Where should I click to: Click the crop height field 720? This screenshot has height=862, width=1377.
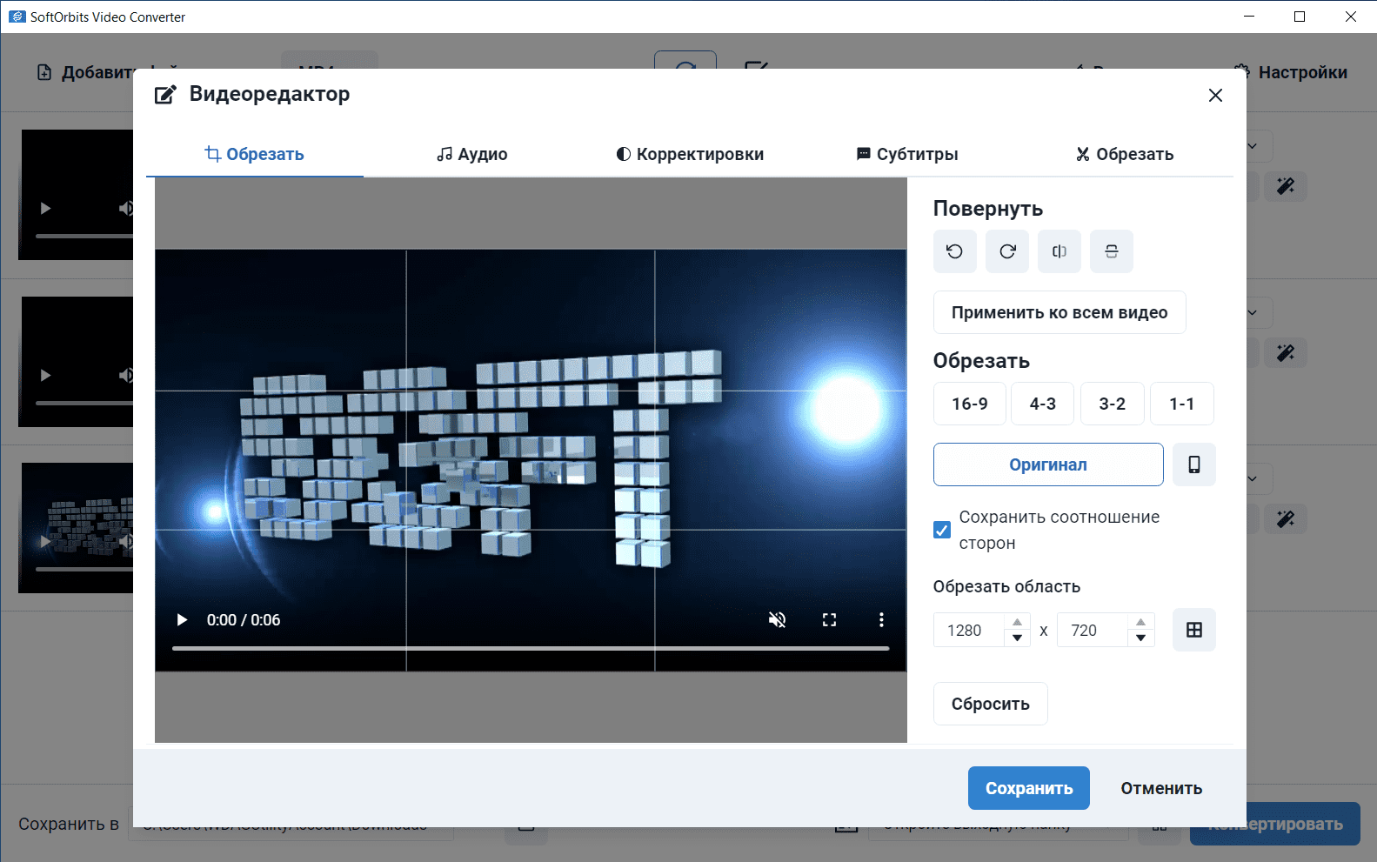coord(1093,631)
